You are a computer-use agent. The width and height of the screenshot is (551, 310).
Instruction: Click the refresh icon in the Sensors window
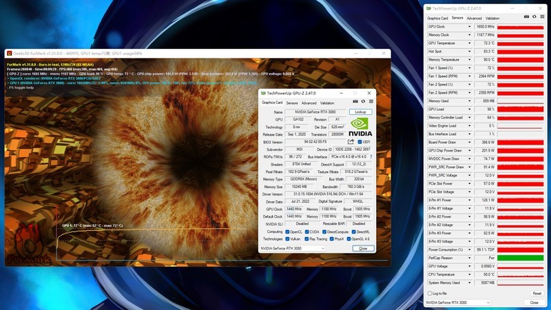[533, 18]
